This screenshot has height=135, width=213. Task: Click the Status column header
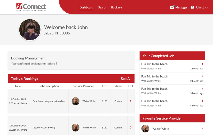(118, 86)
